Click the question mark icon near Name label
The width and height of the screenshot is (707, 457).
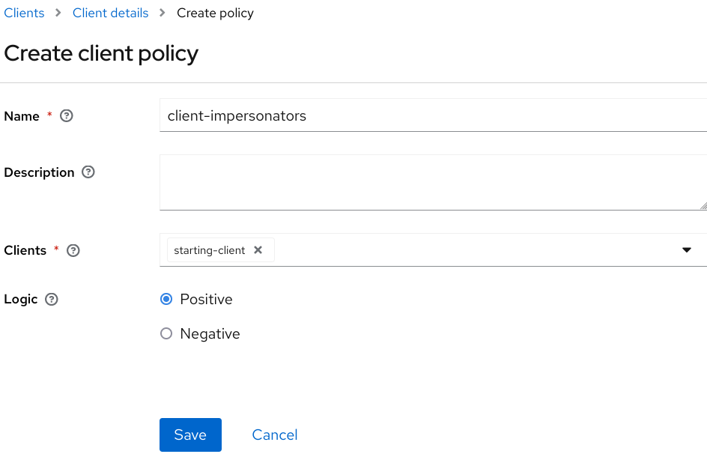pos(66,116)
